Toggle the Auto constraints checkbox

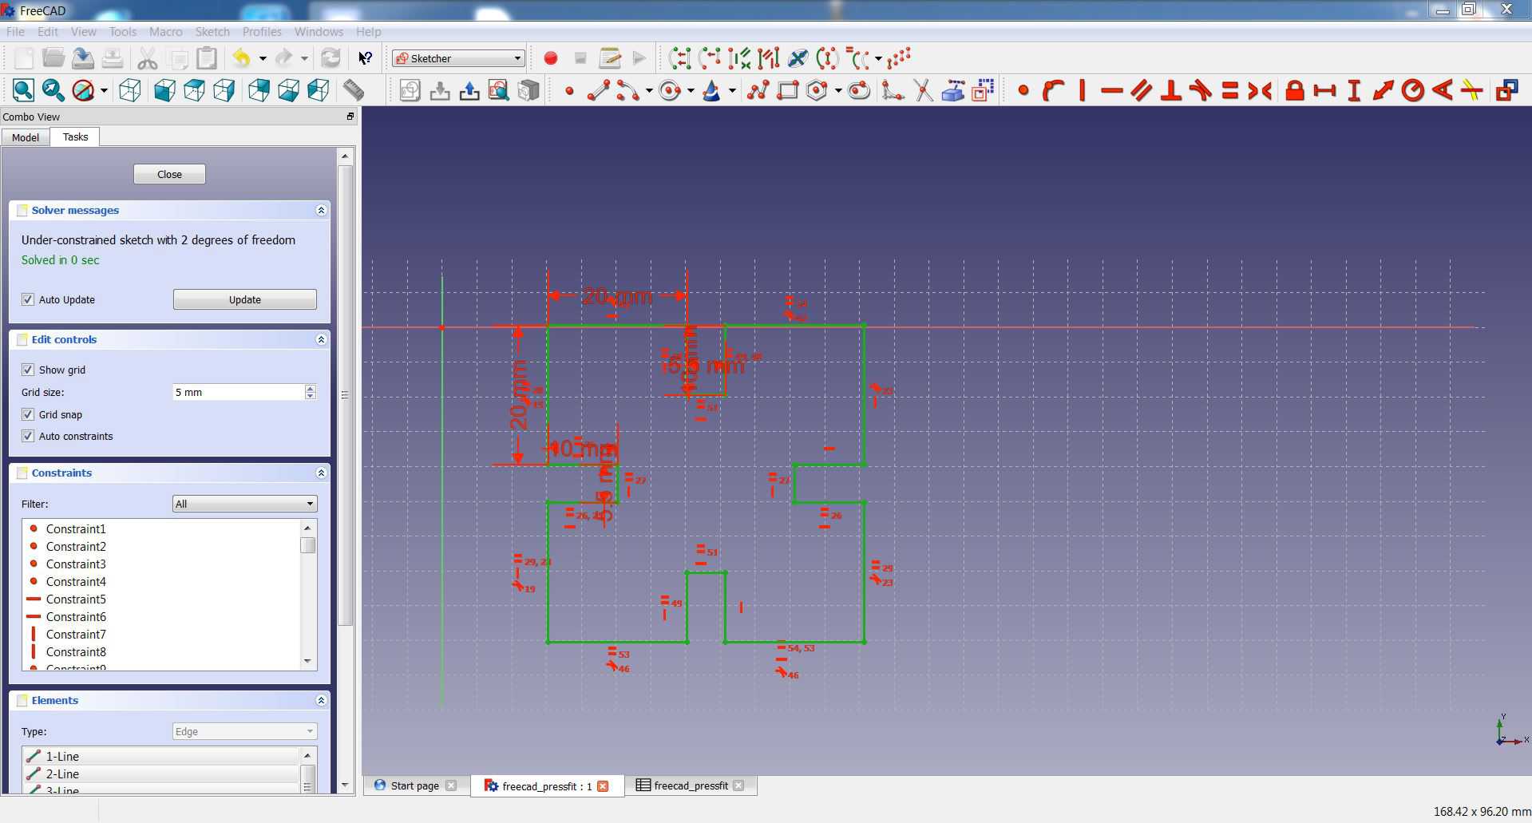pyautogui.click(x=28, y=436)
